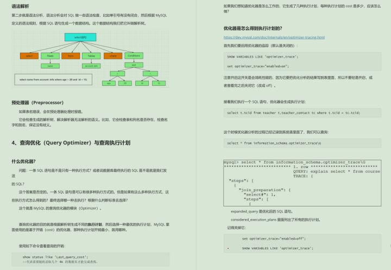The height and width of the screenshot is (270, 391).
Task: Click SHOW VARIABLES line above 'enabled=on'
Action: [x=263, y=56]
